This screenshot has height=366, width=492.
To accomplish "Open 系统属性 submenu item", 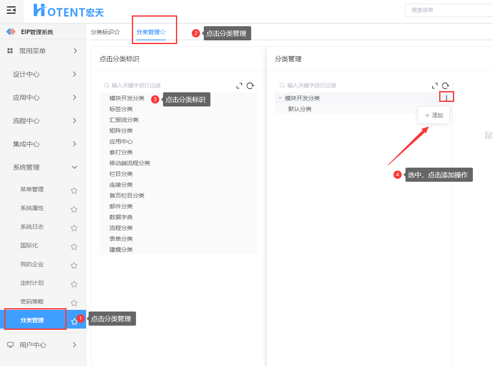I will 32,208.
